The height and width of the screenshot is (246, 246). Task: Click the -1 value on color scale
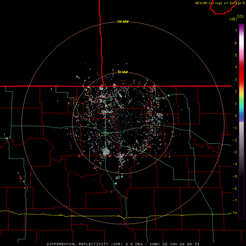point(235,128)
